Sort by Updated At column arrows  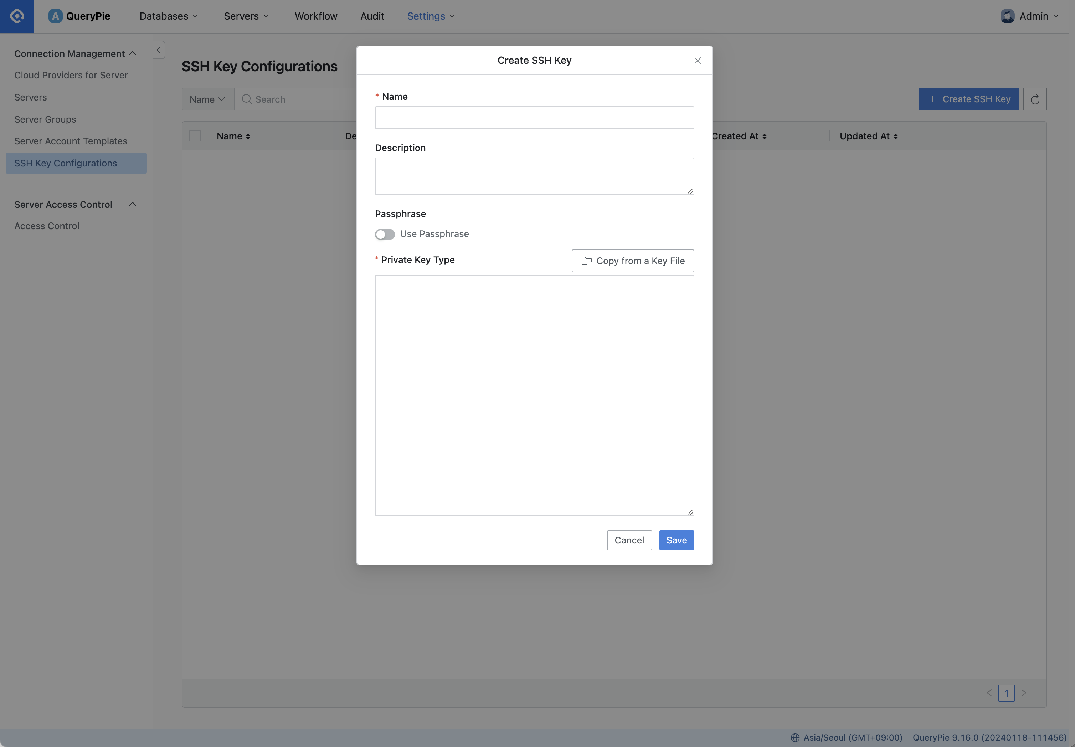[x=895, y=136]
